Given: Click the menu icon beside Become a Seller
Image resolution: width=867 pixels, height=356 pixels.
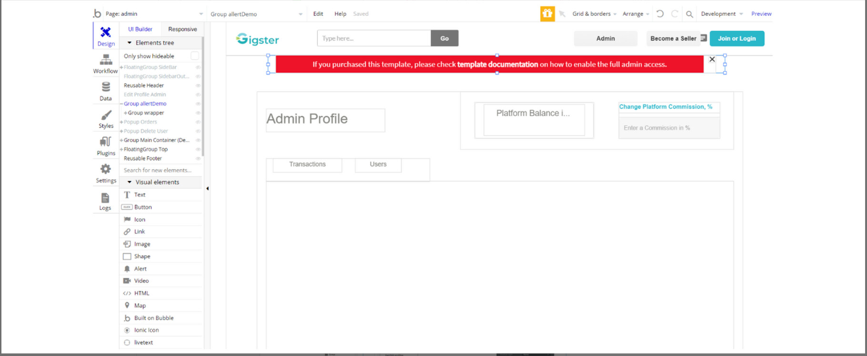Looking at the screenshot, I should [704, 38].
